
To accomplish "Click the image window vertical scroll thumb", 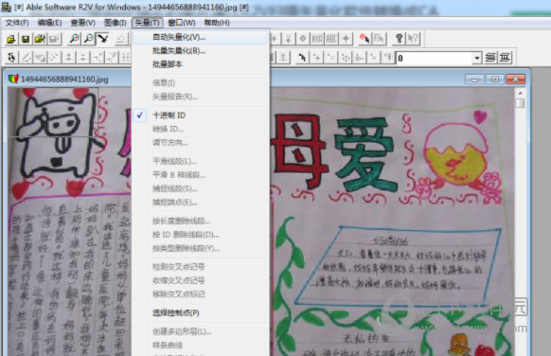I will tap(520, 103).
